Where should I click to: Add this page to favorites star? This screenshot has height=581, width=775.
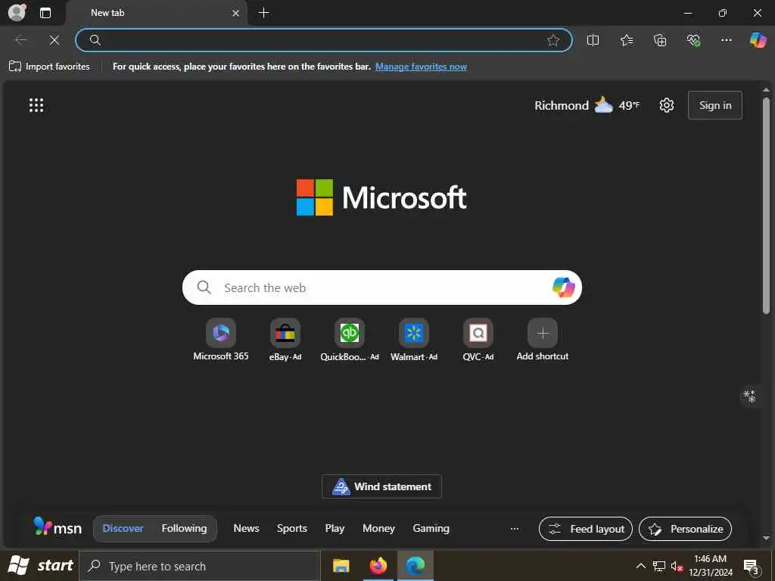click(x=553, y=40)
